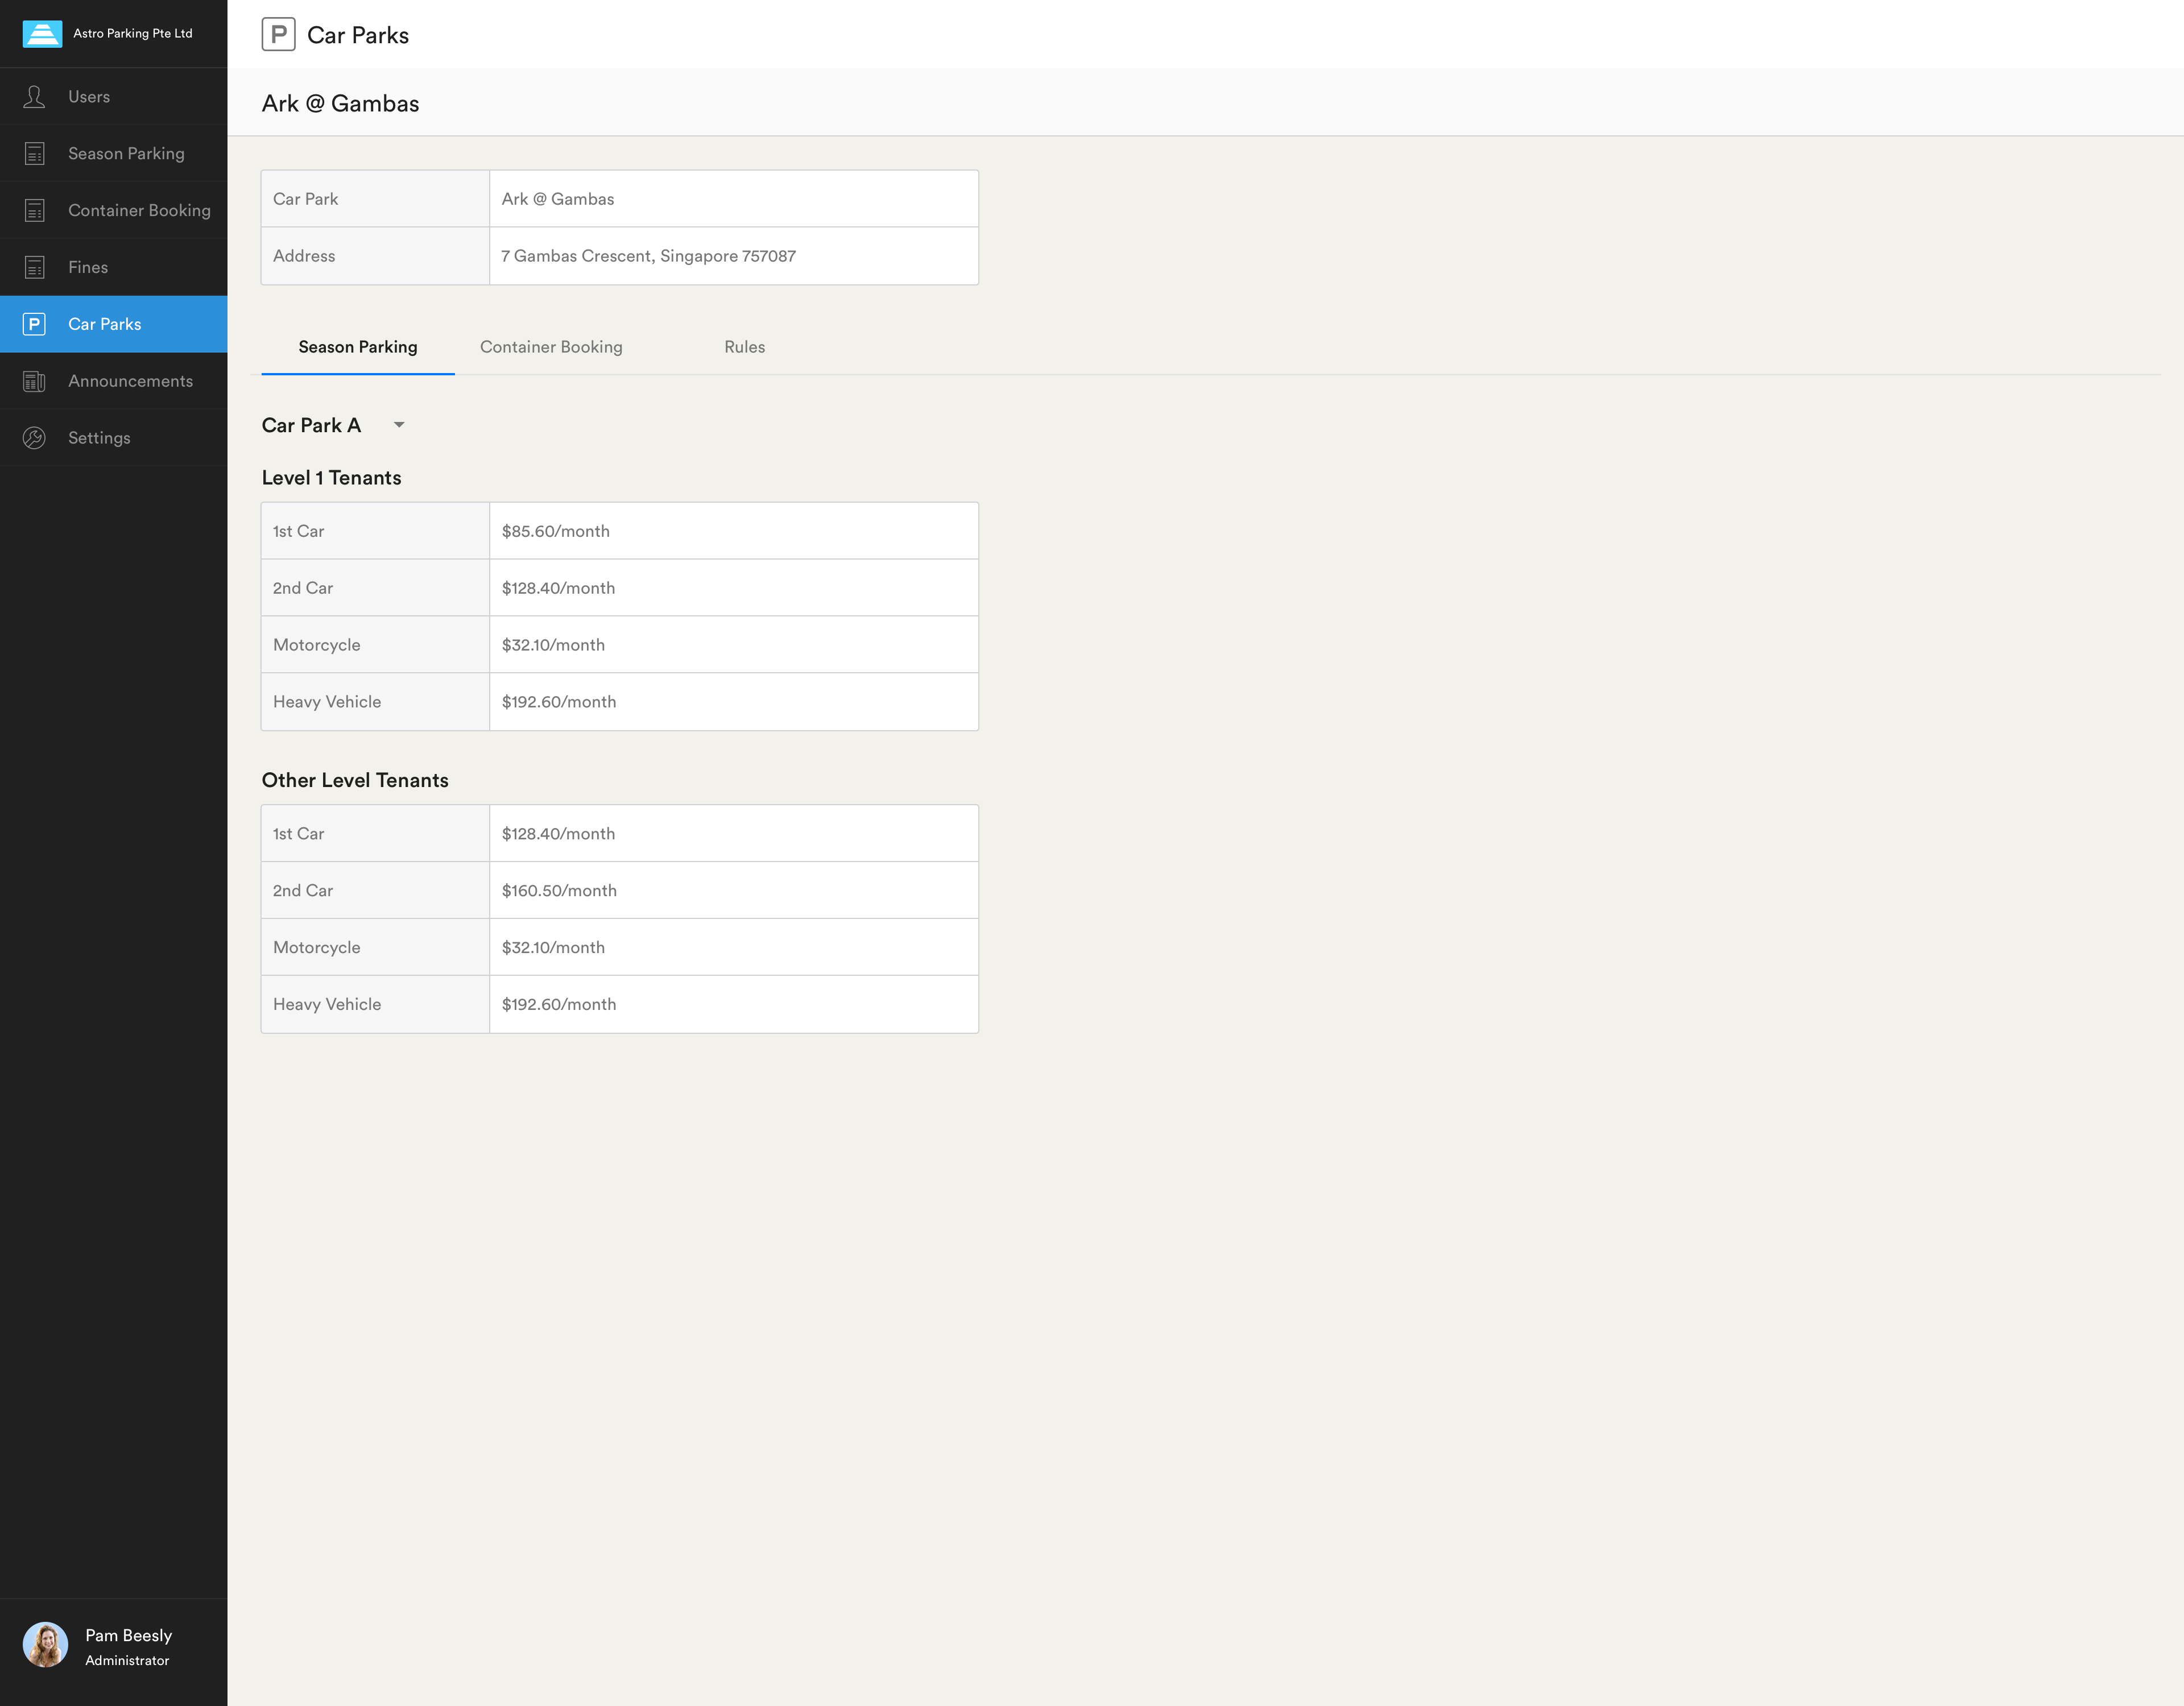Image resolution: width=2184 pixels, height=1706 pixels.
Task: Open Announcements menu item
Action: [130, 381]
